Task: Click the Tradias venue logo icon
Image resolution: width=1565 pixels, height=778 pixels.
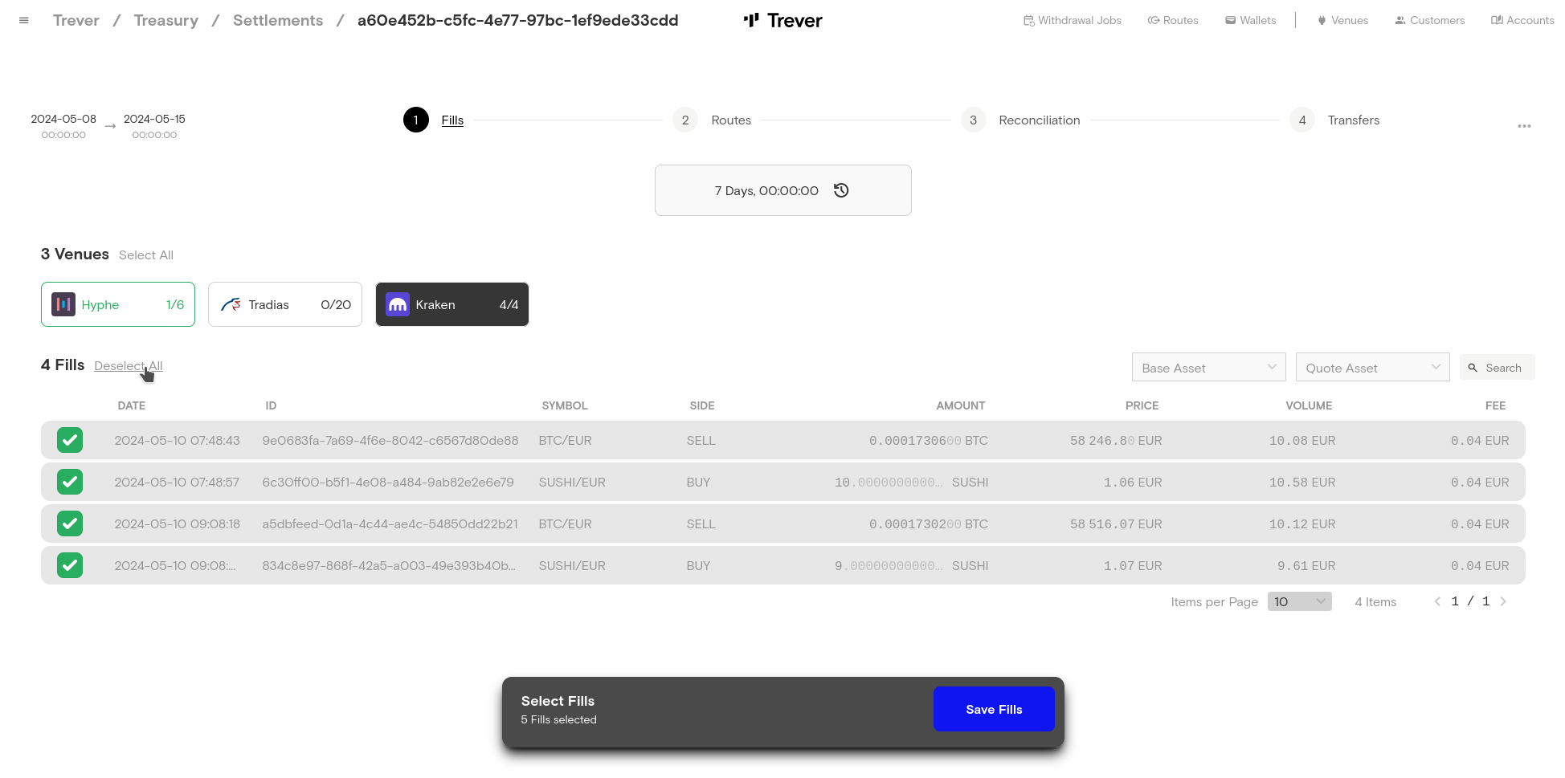Action: [x=231, y=304]
